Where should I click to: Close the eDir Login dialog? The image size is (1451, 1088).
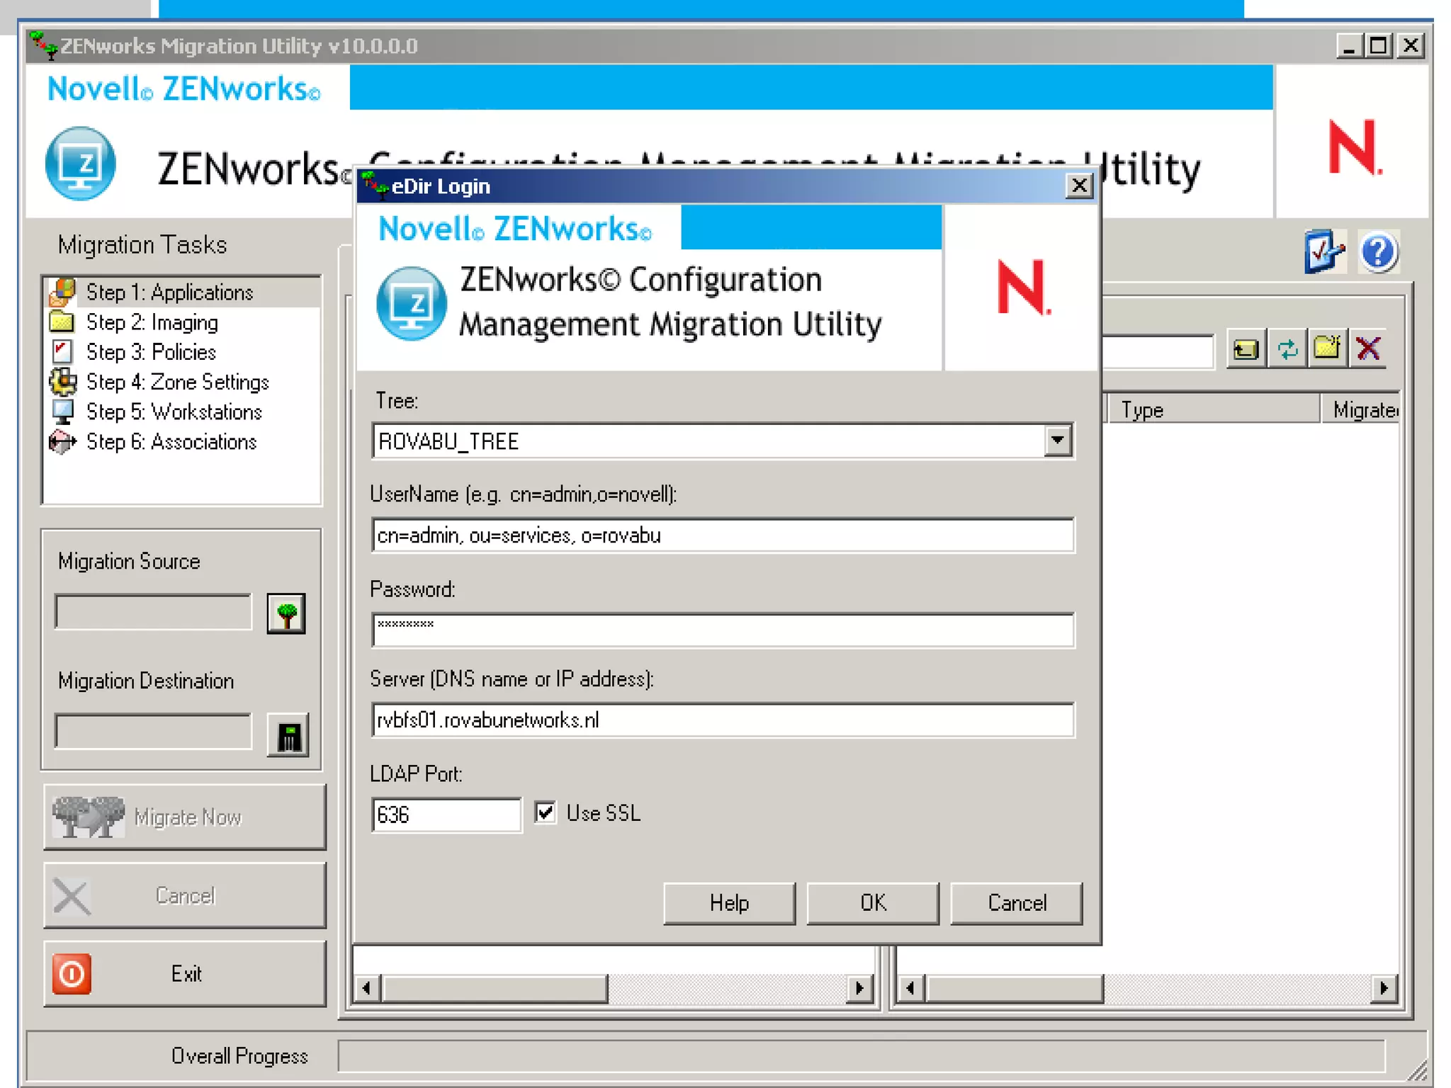(x=1078, y=186)
